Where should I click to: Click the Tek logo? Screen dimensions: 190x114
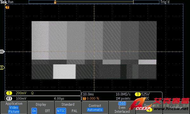[3, 2]
